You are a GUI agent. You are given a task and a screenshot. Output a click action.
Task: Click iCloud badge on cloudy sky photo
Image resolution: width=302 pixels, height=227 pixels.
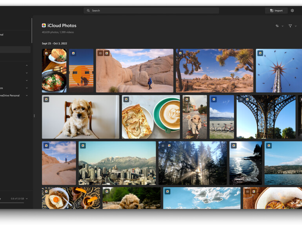click(x=167, y=192)
